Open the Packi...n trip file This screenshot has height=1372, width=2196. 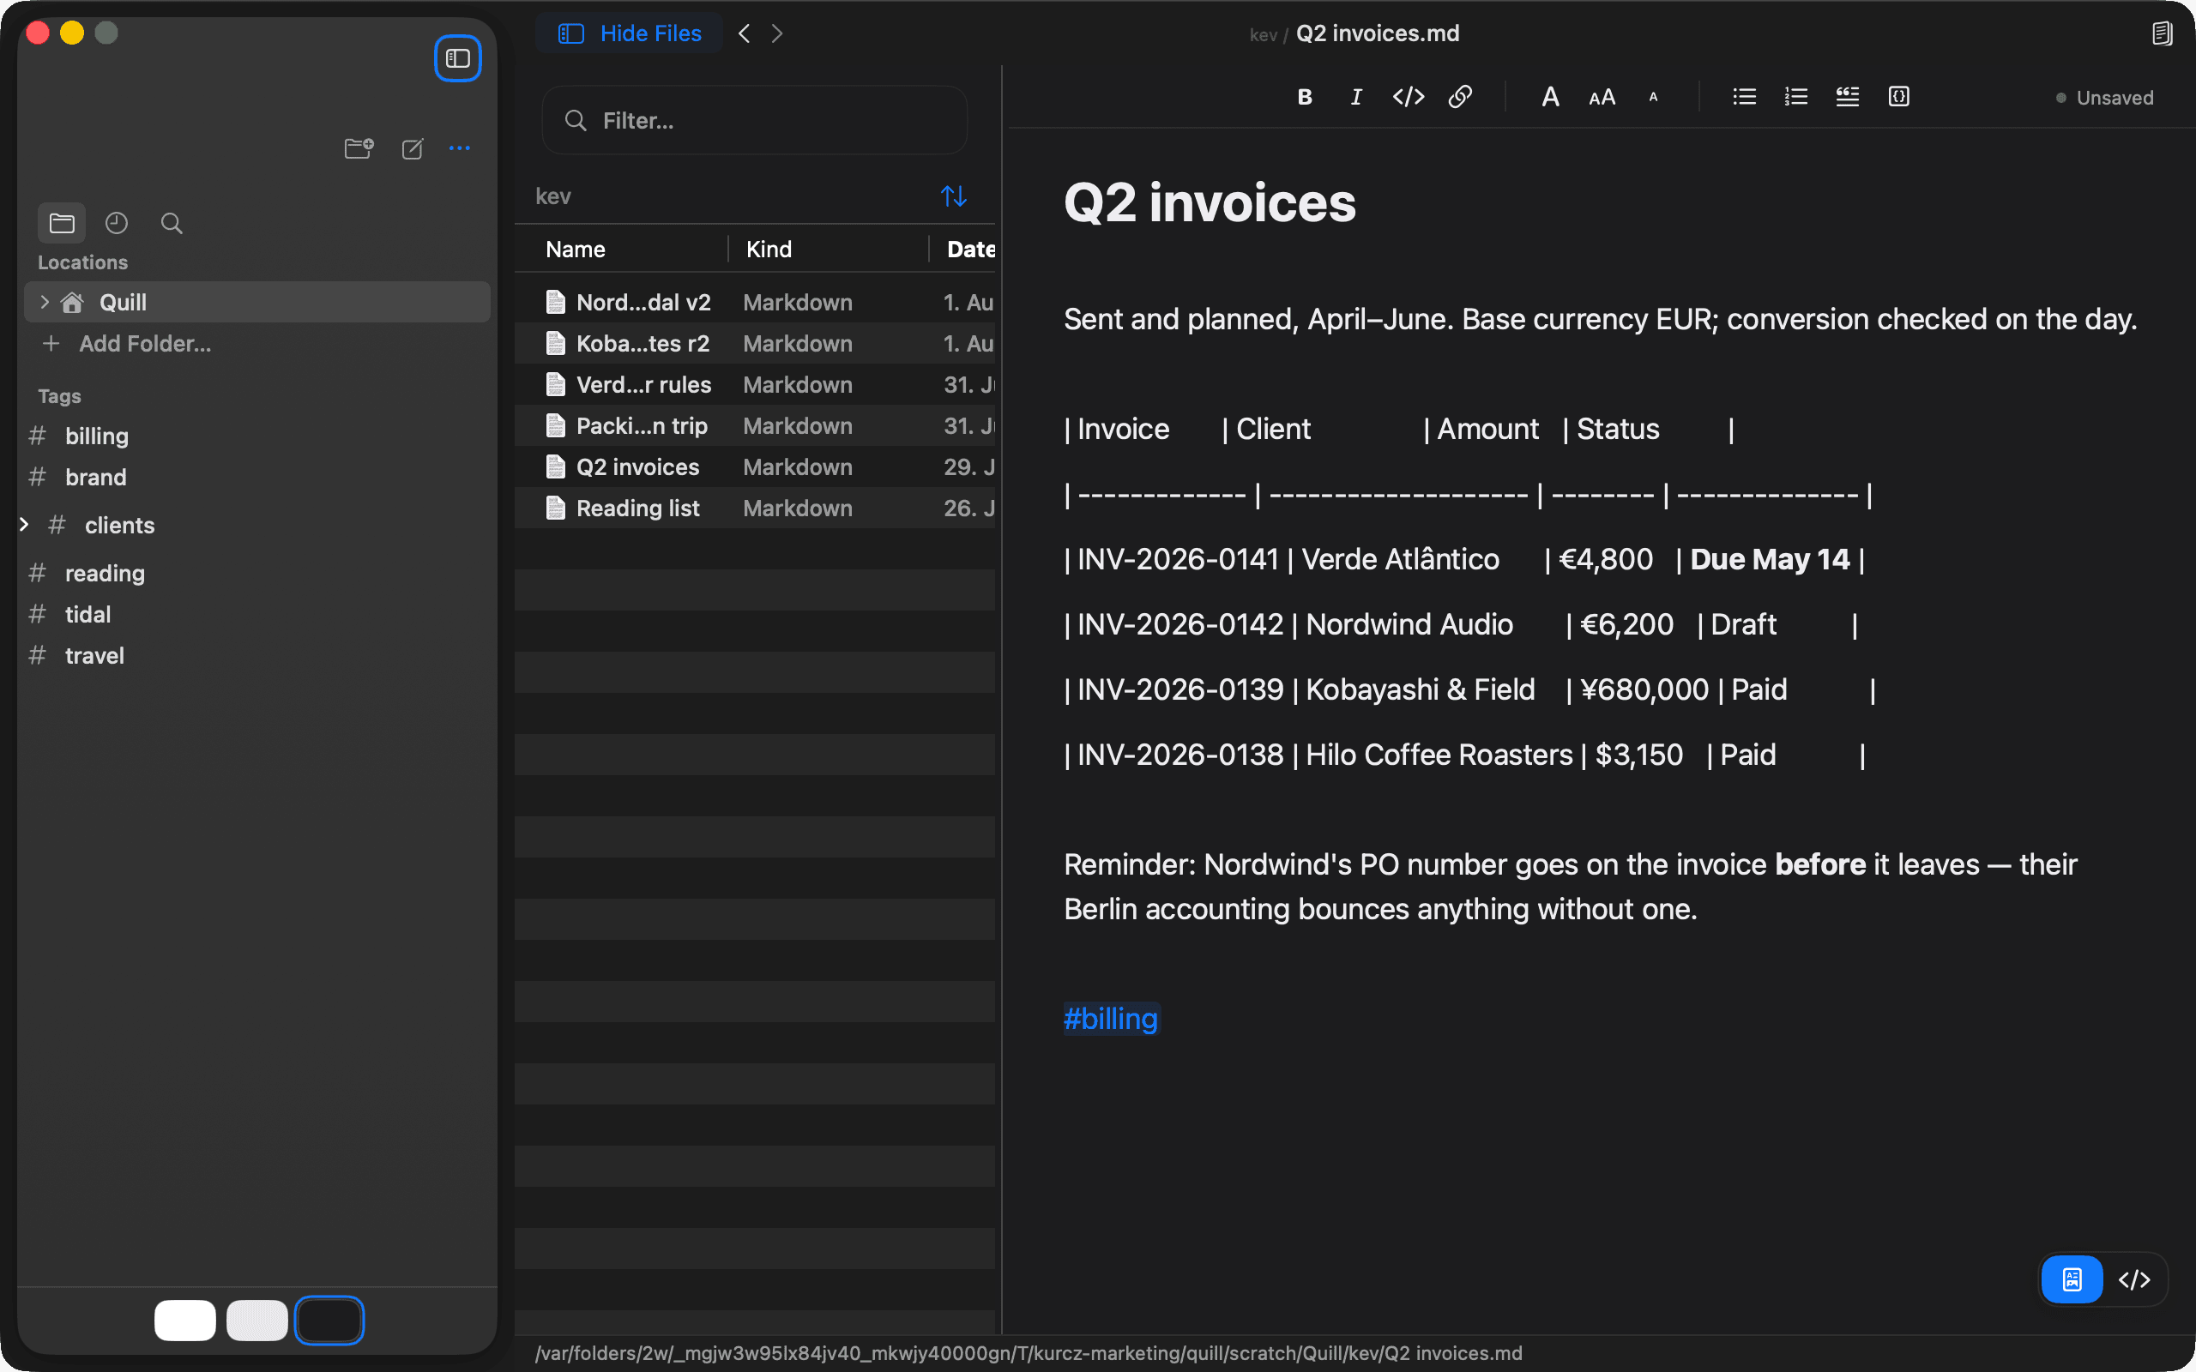755,425
